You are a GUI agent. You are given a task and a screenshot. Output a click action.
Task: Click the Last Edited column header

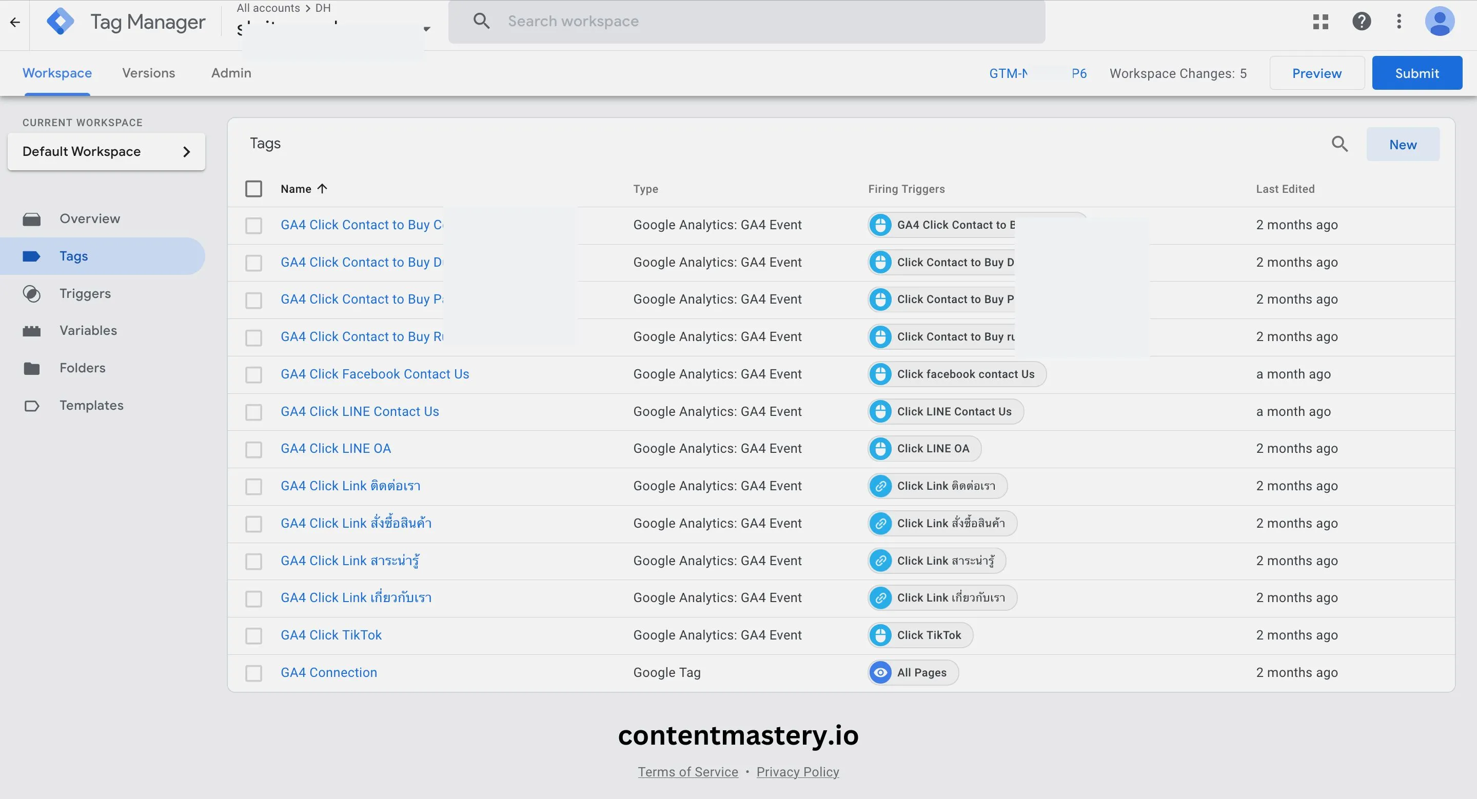pyautogui.click(x=1285, y=189)
